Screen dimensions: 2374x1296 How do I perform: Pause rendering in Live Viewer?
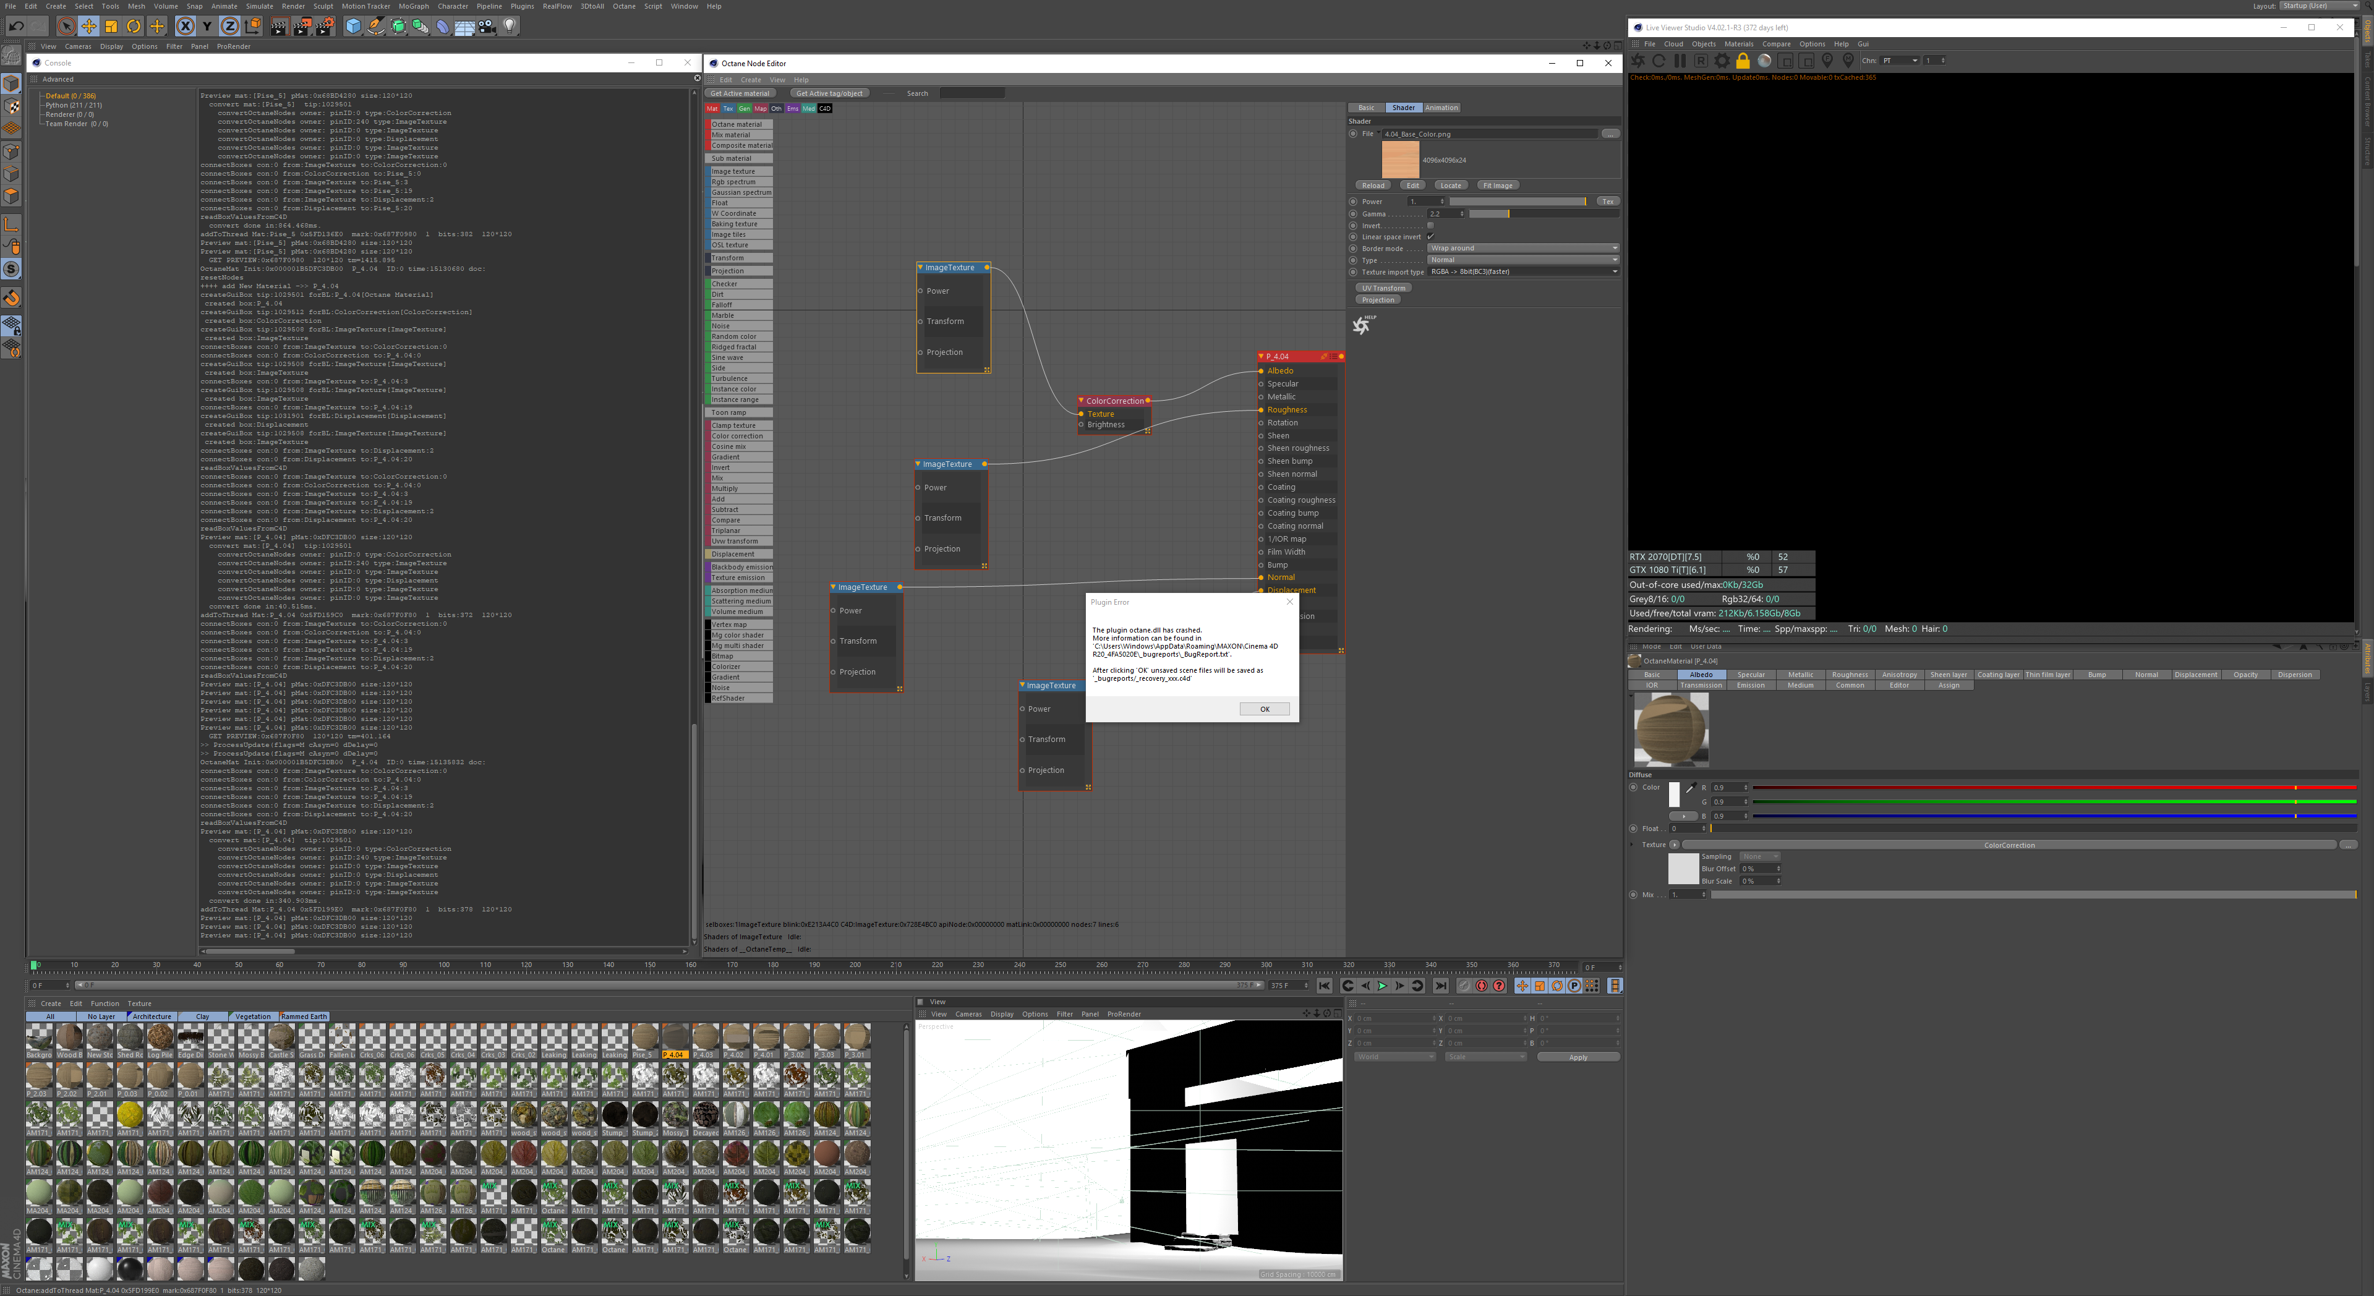point(1679,61)
